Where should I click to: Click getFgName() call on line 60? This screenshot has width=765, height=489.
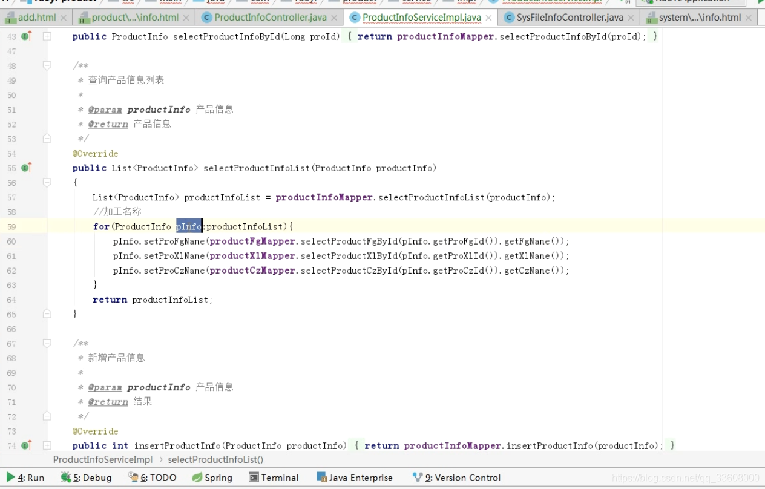coord(533,241)
